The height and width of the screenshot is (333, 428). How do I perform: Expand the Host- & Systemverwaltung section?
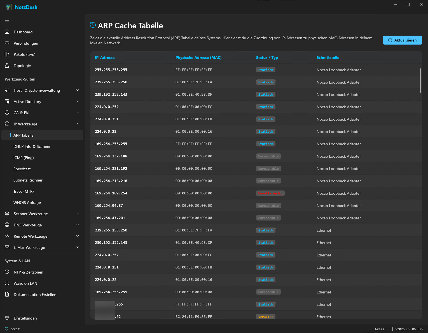click(x=78, y=90)
